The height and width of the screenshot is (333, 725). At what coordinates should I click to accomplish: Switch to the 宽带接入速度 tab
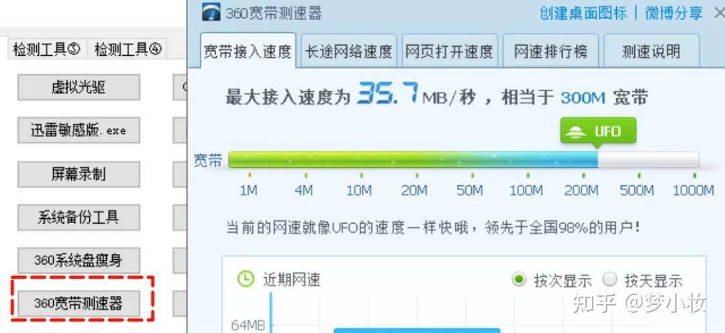(247, 51)
